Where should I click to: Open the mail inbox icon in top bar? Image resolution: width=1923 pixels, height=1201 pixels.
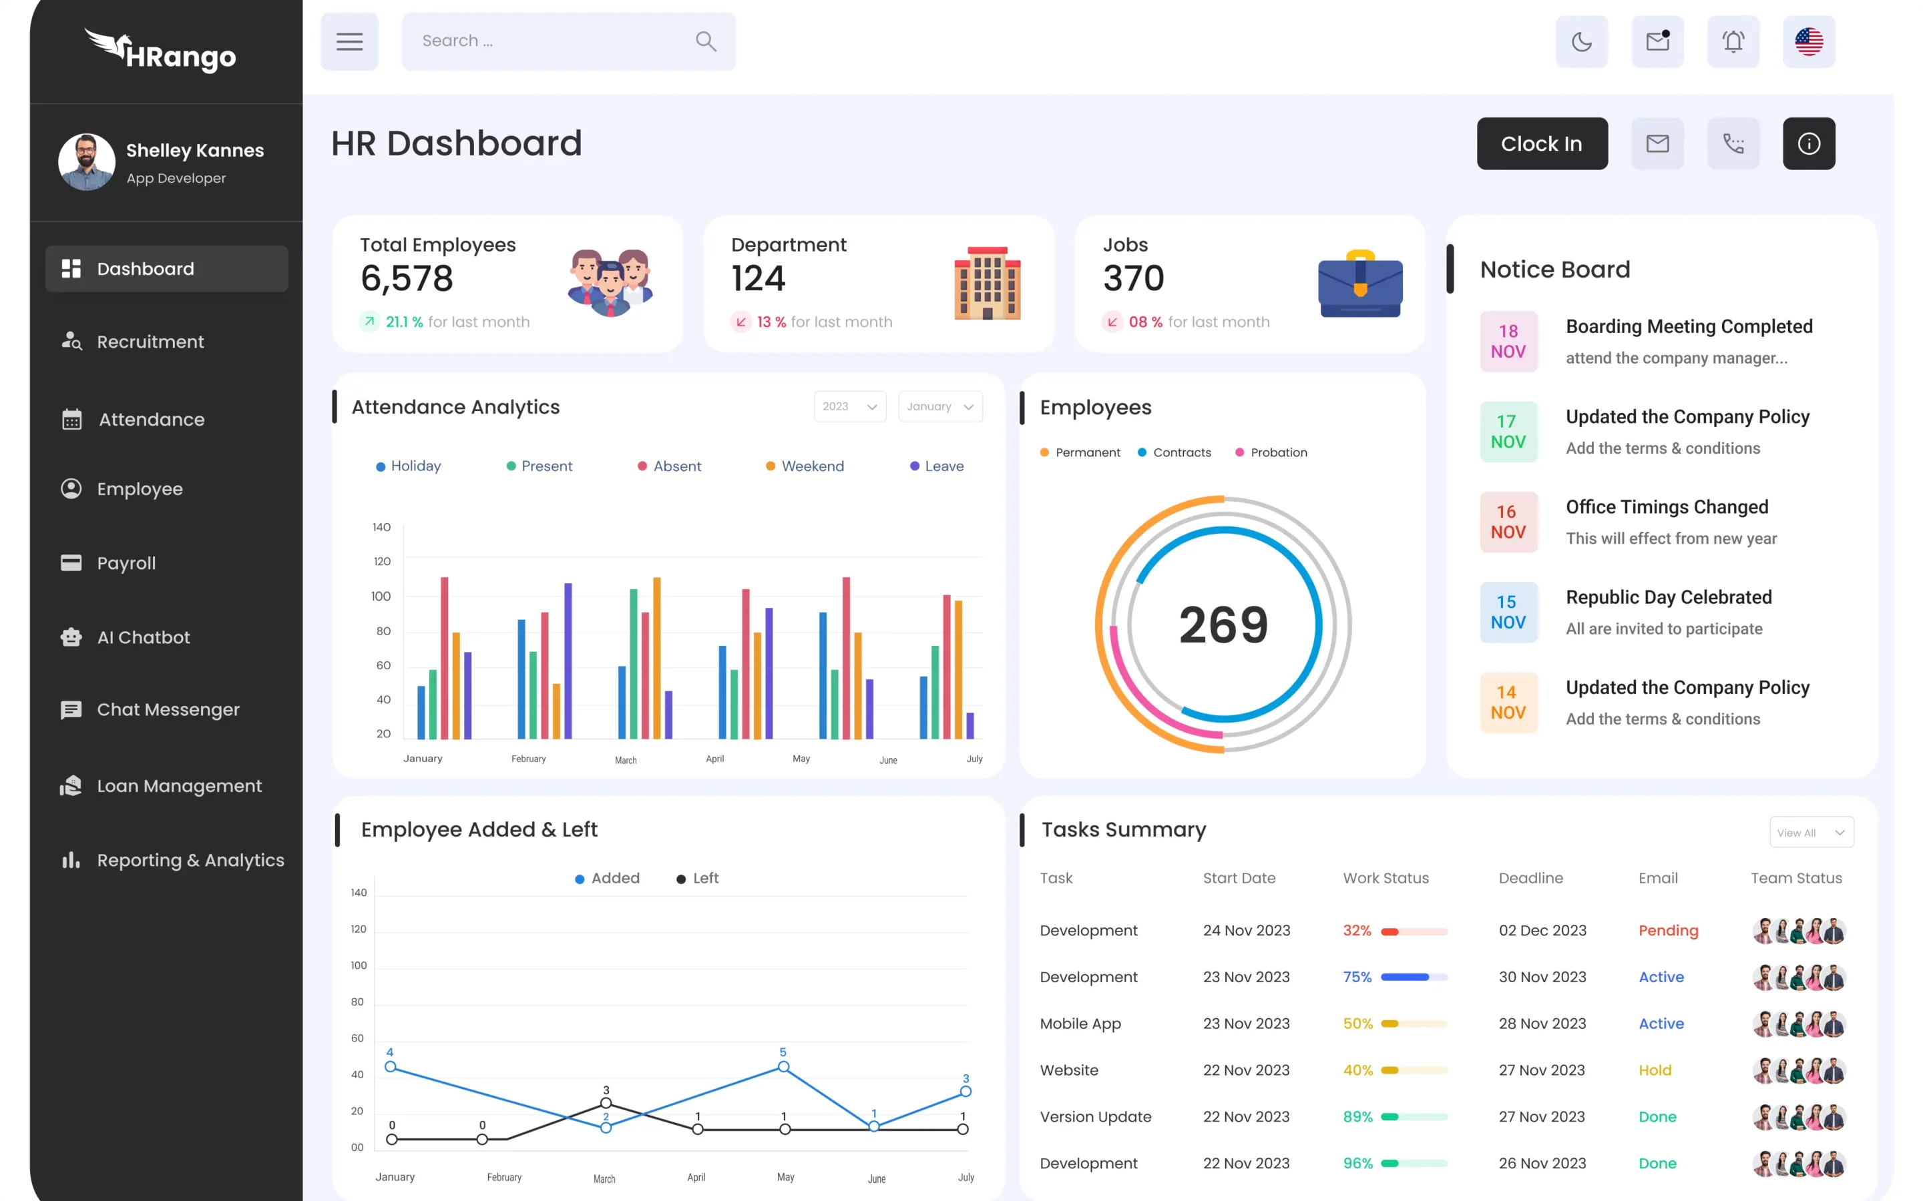1657,41
